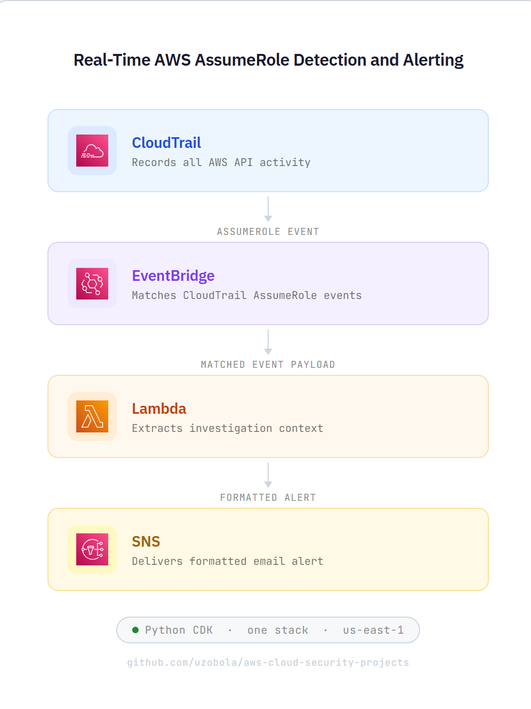Click the us-east-1 region text
531x709 pixels.
[x=373, y=630]
